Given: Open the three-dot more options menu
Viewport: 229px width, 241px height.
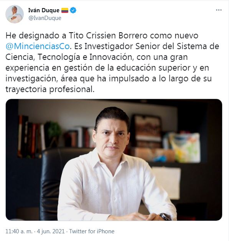Looking at the screenshot, I should coord(219,10).
